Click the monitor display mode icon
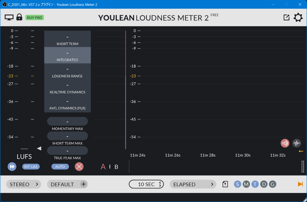This screenshot has width=307, height=202. coord(9,17)
